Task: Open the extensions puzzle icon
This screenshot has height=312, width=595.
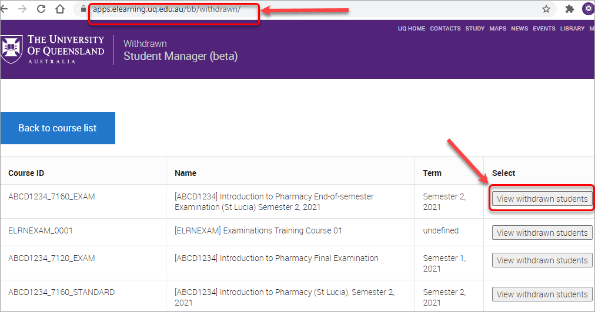Action: tap(570, 9)
